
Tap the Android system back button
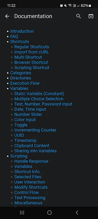(x=77, y=213)
